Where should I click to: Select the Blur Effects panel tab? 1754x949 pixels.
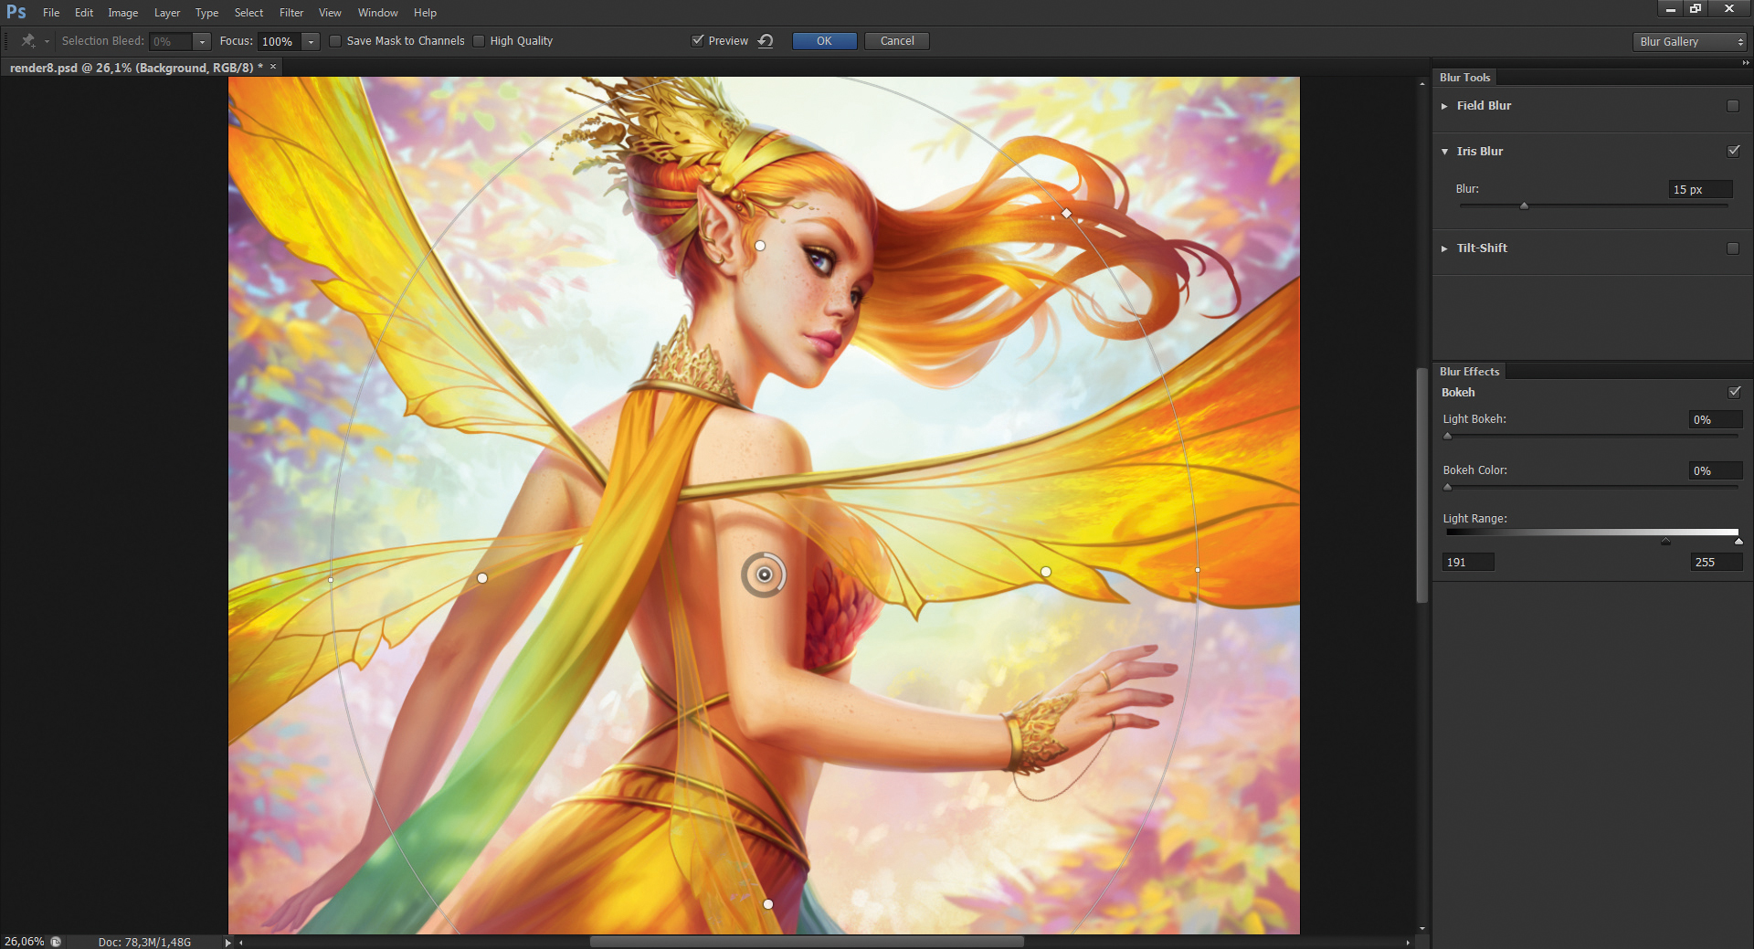pos(1469,372)
